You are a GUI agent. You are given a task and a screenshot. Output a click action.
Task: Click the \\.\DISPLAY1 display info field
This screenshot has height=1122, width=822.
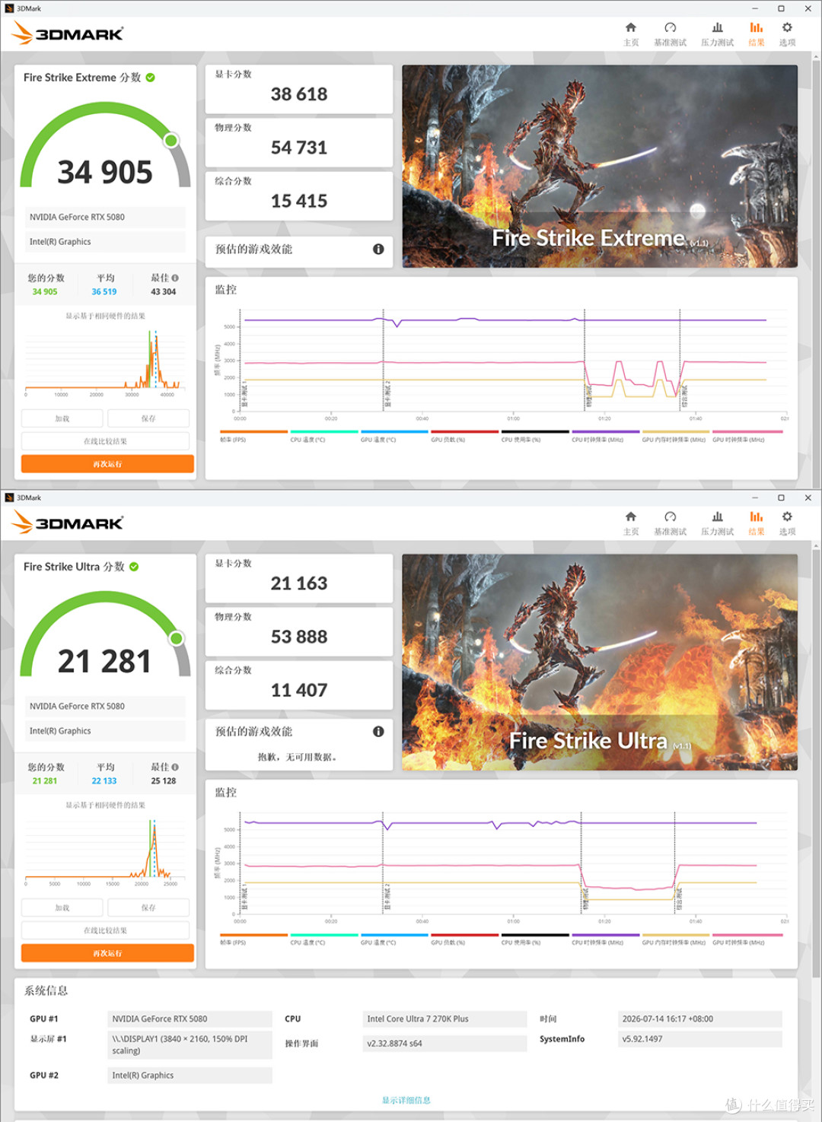coord(190,1044)
